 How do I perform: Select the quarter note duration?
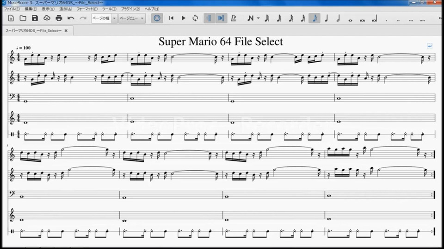coord(327,18)
